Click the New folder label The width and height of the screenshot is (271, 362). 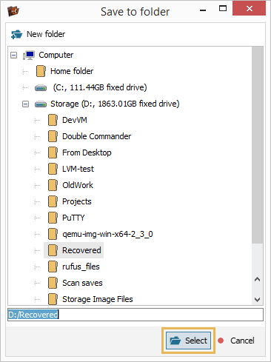[46, 34]
